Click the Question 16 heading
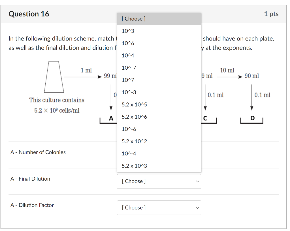Image resolution: width=290 pixels, height=231 pixels. (x=29, y=14)
